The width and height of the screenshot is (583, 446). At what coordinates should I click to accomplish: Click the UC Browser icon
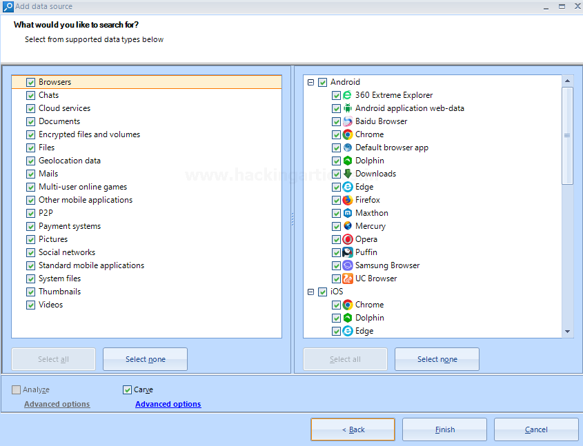click(348, 278)
